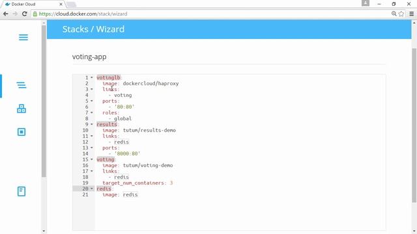Click '- redis' entry on line 18
417x234 pixels.
pyautogui.click(x=119, y=177)
